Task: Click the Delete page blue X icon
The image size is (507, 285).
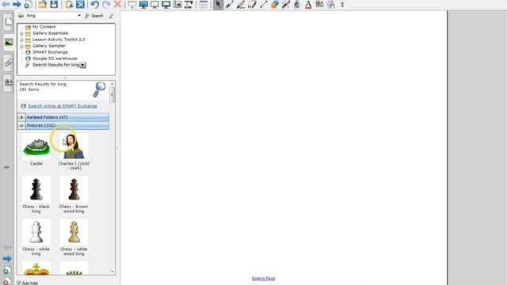Action: coord(80,5)
